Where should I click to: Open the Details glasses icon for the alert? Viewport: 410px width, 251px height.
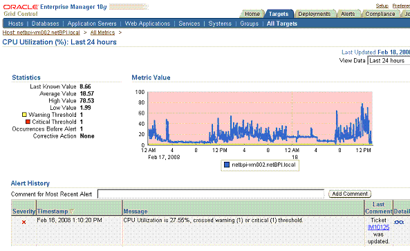(399, 222)
